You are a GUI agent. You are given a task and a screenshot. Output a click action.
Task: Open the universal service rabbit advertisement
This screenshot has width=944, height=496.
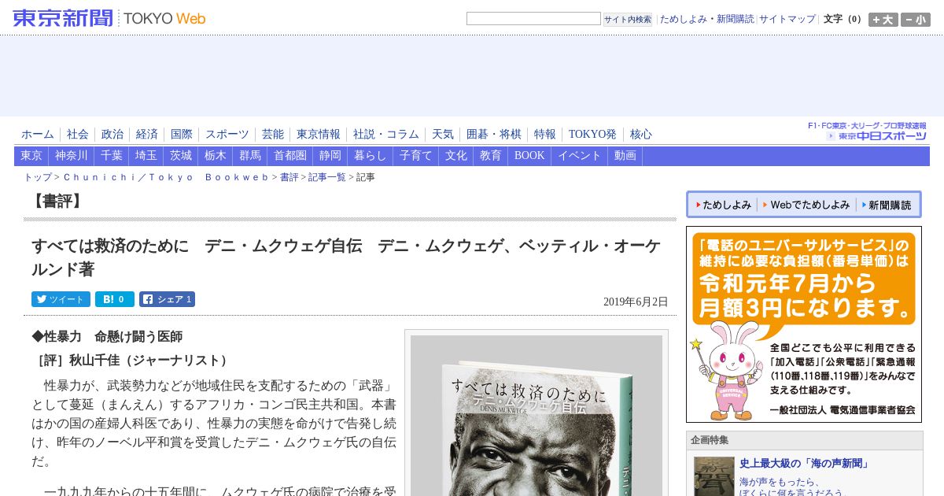tap(804, 324)
